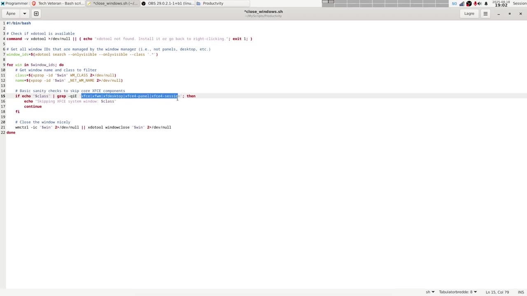Open the Tabulatorbredde tab width dropdown

click(458, 292)
